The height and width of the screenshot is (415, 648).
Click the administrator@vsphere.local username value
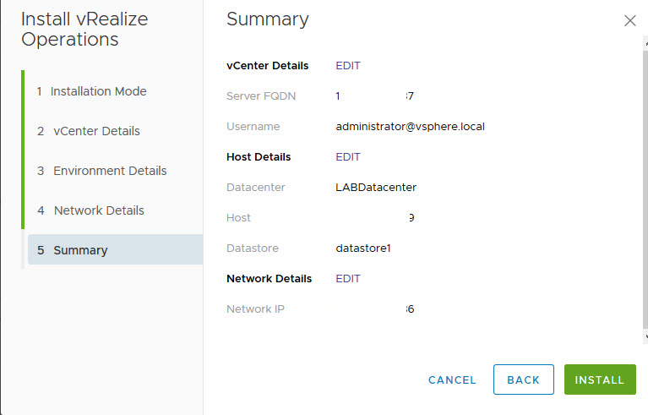pyautogui.click(x=410, y=127)
